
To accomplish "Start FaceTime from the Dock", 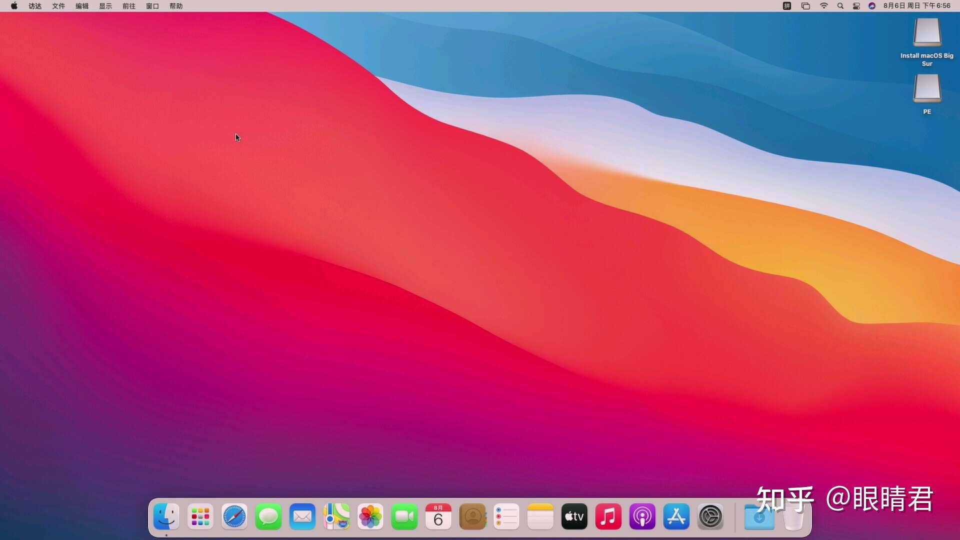I will 404,516.
